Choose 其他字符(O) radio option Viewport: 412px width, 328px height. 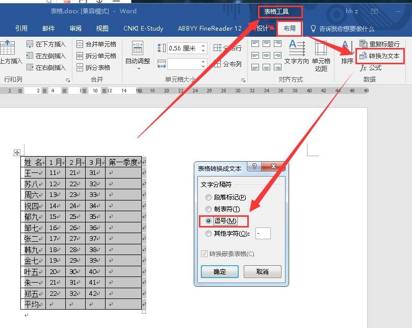pyautogui.click(x=208, y=234)
